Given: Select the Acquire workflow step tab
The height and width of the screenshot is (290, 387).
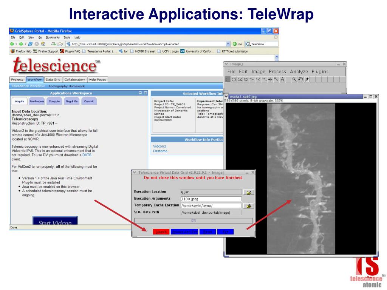Looking at the screenshot, I should click(x=20, y=101).
